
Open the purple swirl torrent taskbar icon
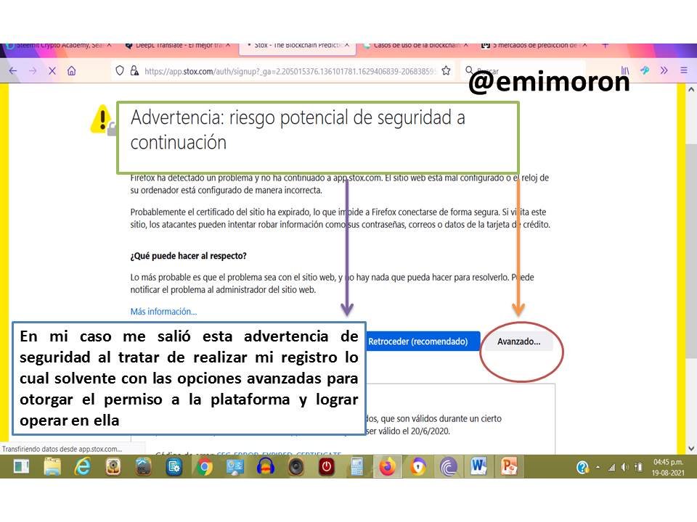[x=449, y=467]
